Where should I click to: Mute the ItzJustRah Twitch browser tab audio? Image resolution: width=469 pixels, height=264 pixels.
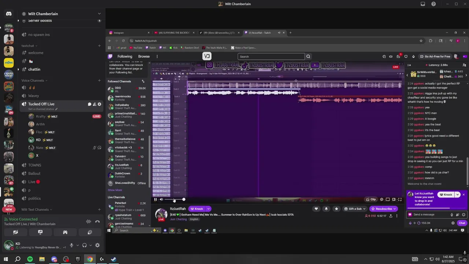pyautogui.click(x=279, y=33)
